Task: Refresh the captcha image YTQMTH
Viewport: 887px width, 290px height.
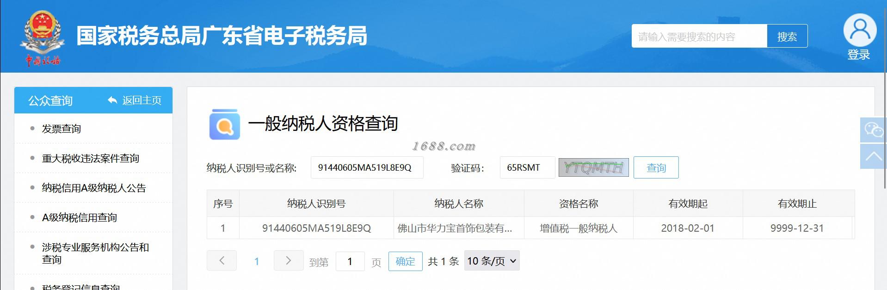Action: (593, 167)
